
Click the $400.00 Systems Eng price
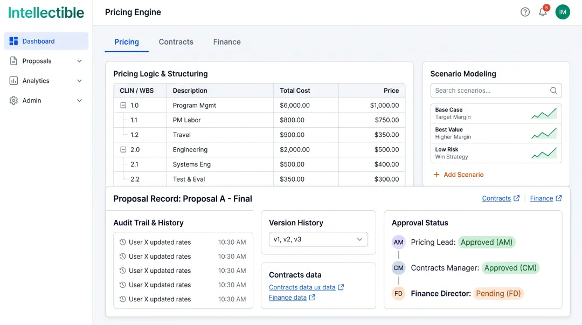tap(372, 164)
